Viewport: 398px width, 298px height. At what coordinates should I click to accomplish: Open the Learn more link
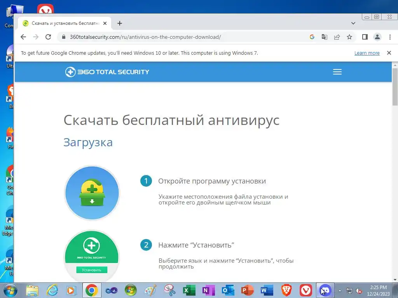[367, 53]
